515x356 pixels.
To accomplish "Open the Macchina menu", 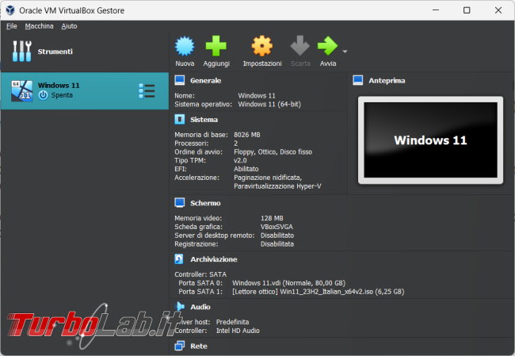I will pos(39,26).
